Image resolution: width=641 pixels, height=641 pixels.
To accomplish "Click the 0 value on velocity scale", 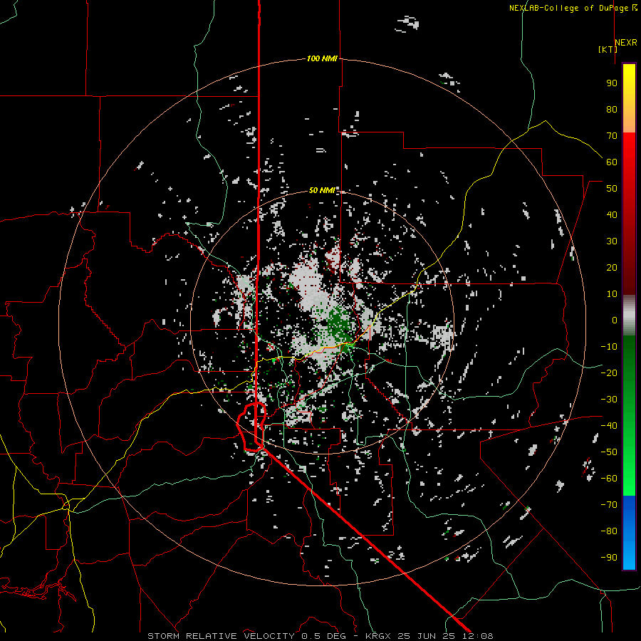I will (x=615, y=320).
